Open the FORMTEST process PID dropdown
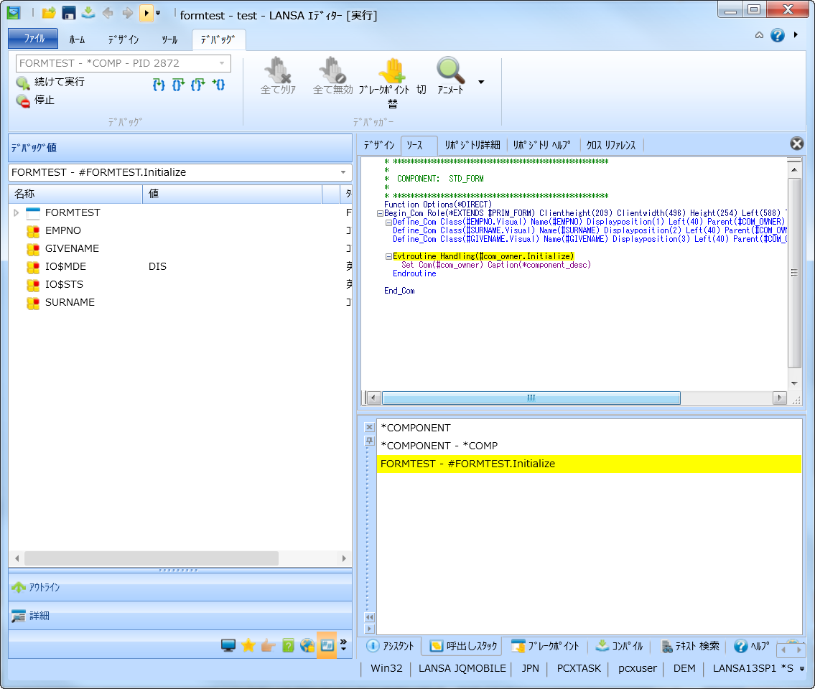Image resolution: width=815 pixels, height=689 pixels. (222, 63)
